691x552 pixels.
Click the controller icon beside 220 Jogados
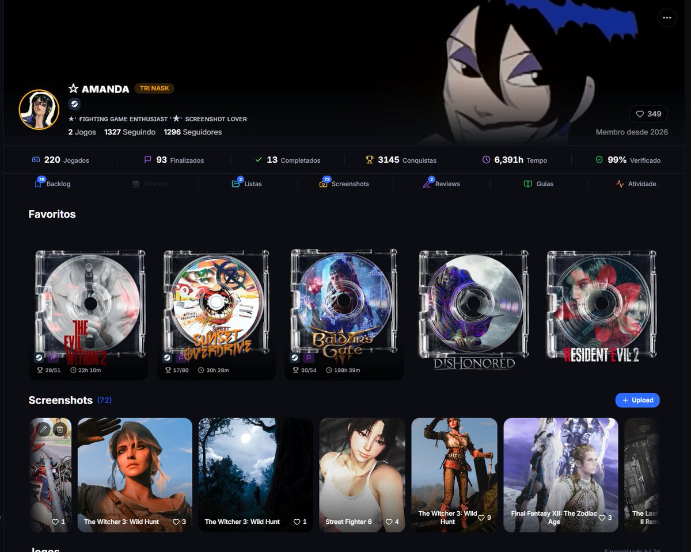[x=36, y=160]
